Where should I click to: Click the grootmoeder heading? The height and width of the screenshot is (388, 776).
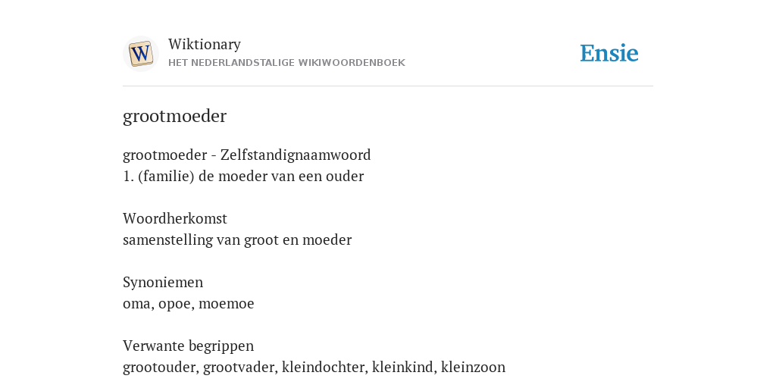(175, 116)
